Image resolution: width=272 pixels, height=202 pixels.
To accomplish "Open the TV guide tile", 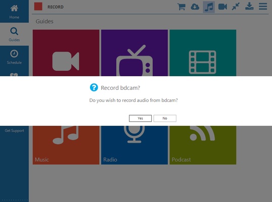I will tap(134, 53).
